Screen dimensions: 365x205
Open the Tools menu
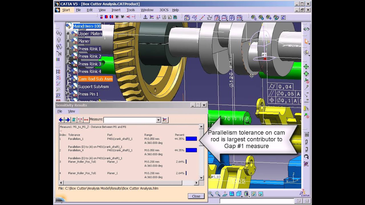click(131, 10)
